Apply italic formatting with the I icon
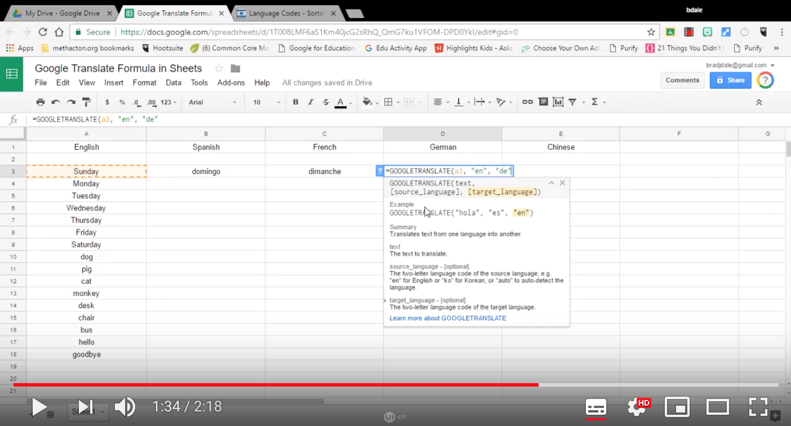 coord(310,102)
